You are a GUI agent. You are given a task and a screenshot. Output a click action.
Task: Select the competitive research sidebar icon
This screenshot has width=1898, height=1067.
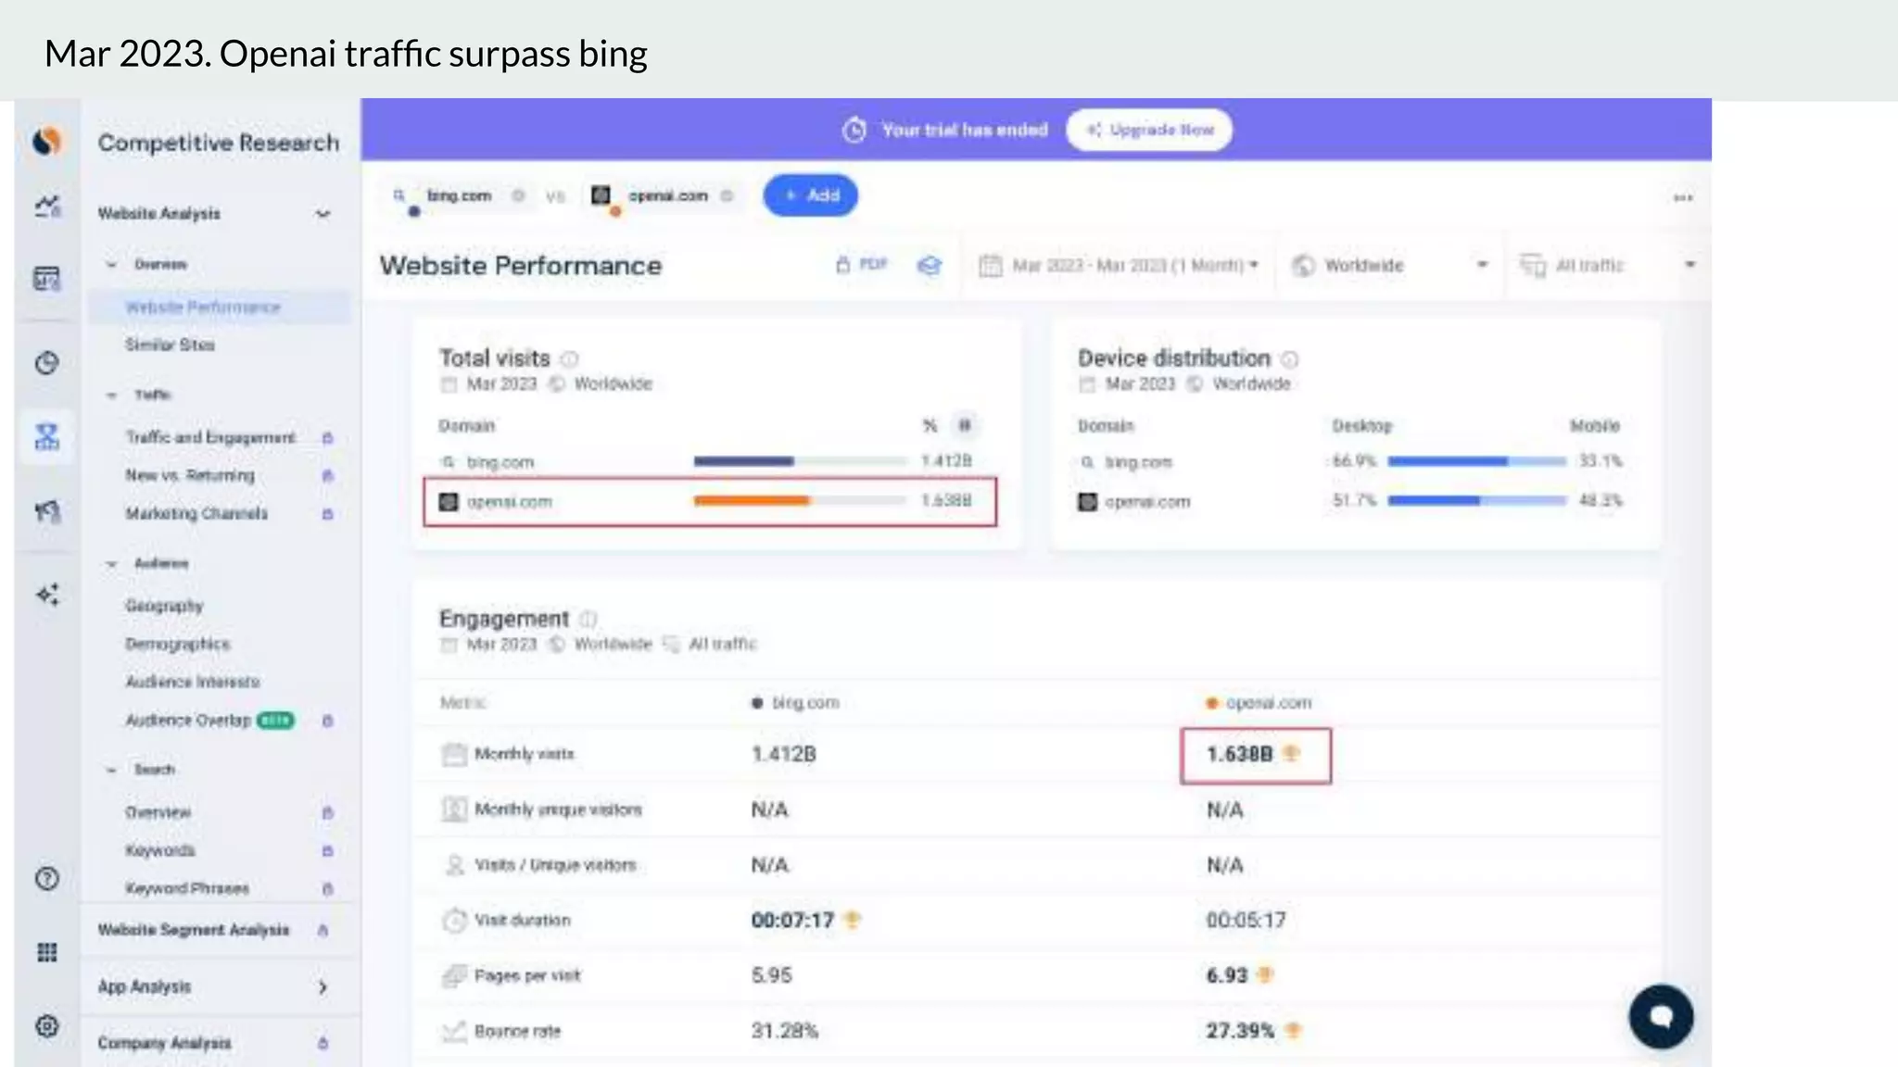click(47, 436)
